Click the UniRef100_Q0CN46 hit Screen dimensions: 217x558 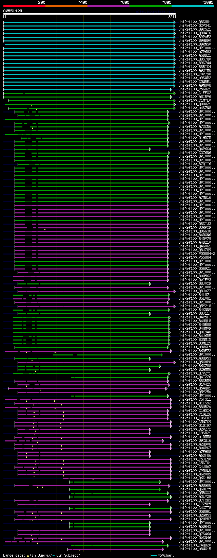coord(195,538)
